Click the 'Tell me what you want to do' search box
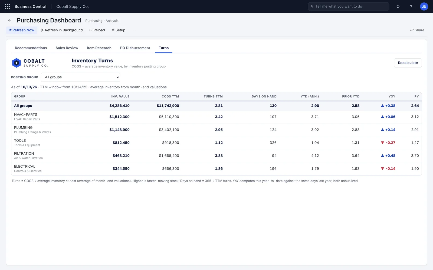Screen dimensions: 433x270 [349, 6]
